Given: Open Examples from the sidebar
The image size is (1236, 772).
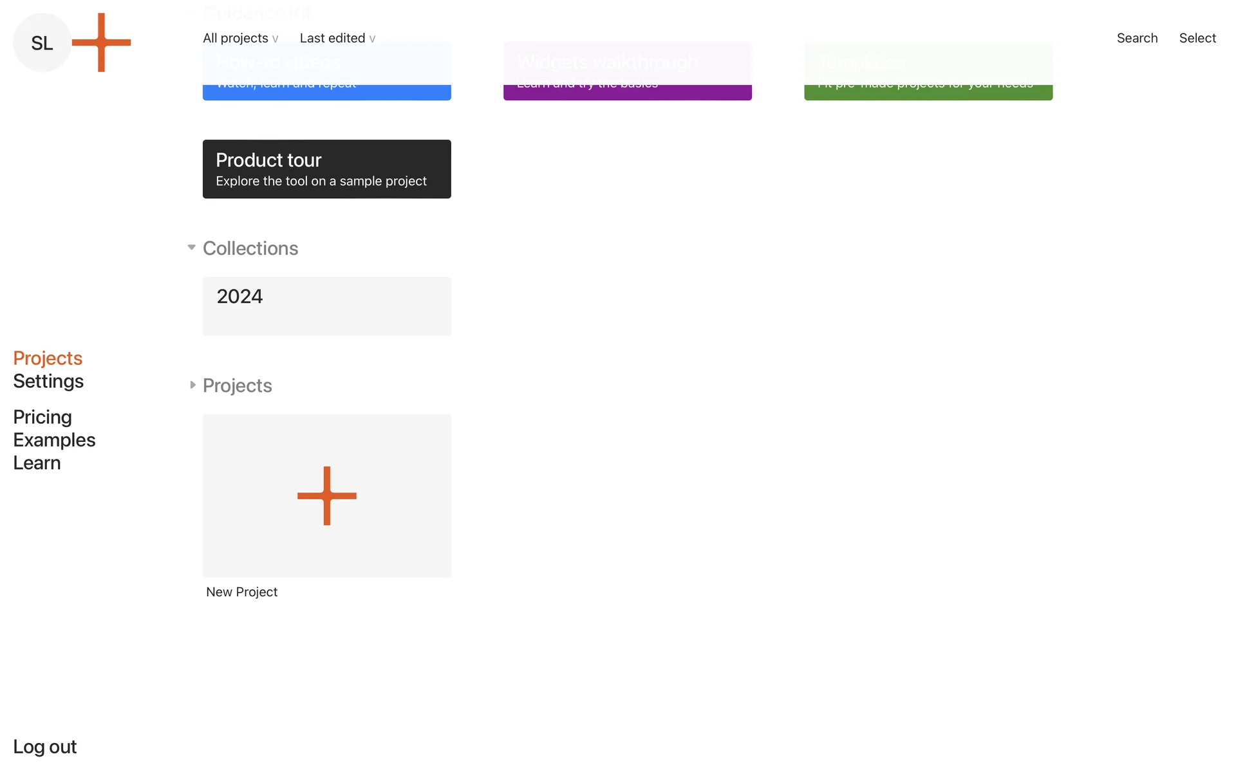Looking at the screenshot, I should point(54,440).
